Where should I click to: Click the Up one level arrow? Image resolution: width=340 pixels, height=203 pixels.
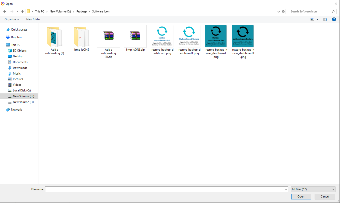[22, 12]
